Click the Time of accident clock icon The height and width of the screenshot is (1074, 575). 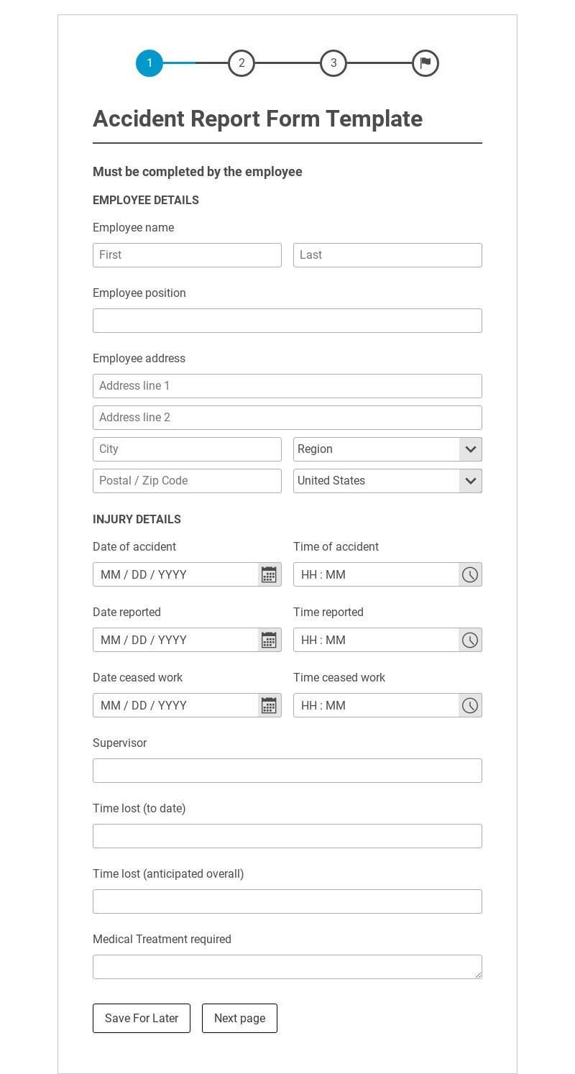tap(469, 574)
